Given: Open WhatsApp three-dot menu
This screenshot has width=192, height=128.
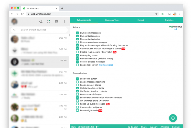Looking at the screenshot, I should point(64,22).
